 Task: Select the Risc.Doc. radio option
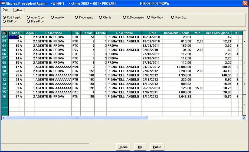(x=173, y=18)
